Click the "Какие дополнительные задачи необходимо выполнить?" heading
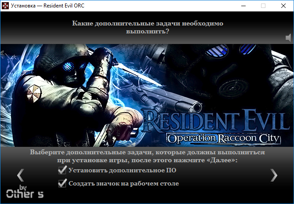Image resolution: width=294 pixels, height=204 pixels. [148, 27]
